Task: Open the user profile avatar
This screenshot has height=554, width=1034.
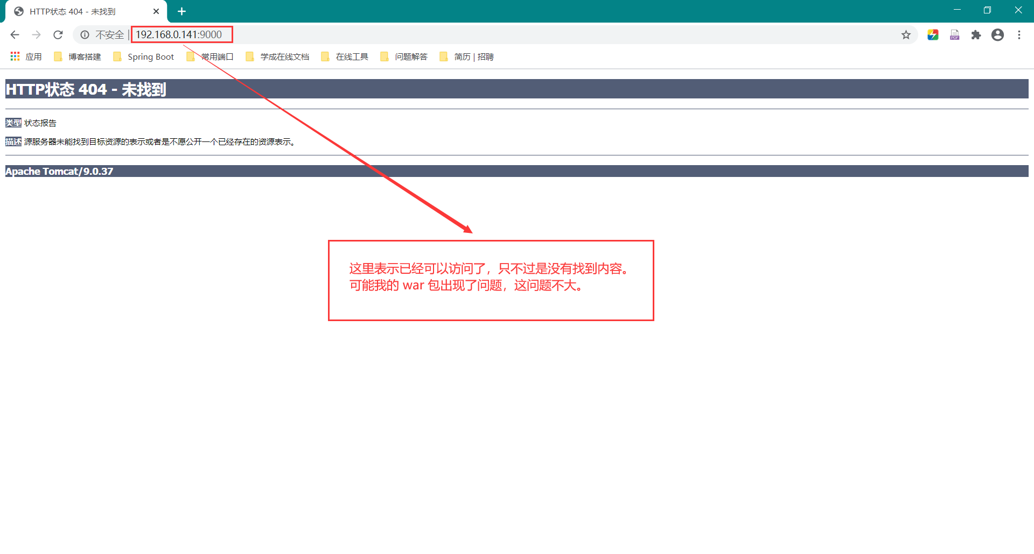Action: click(x=997, y=35)
